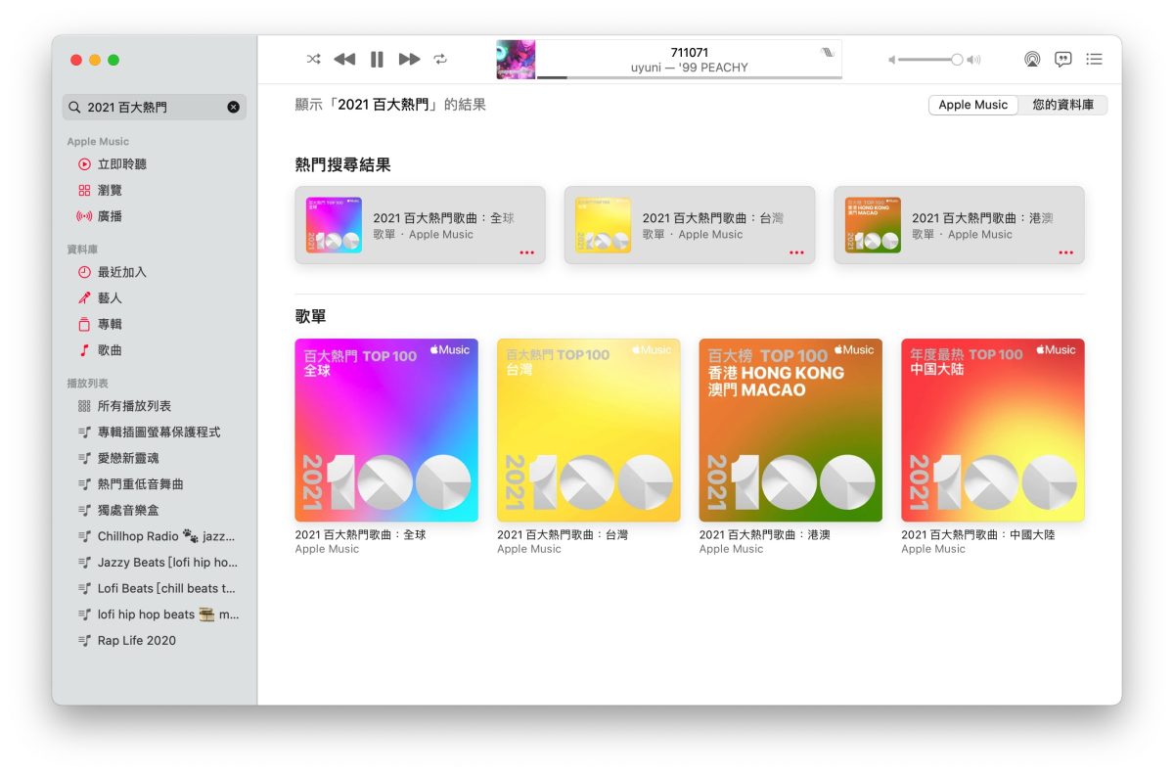Toggle repeat mode
The image size is (1174, 774).
[440, 59]
